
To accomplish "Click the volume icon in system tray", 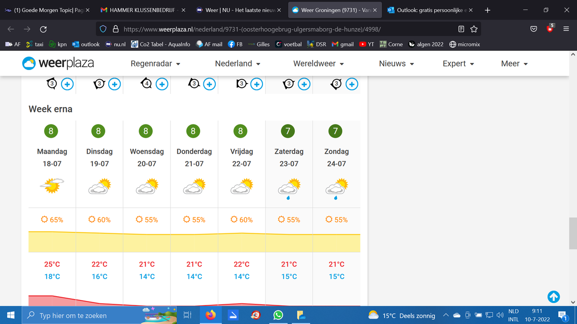I will point(500,315).
